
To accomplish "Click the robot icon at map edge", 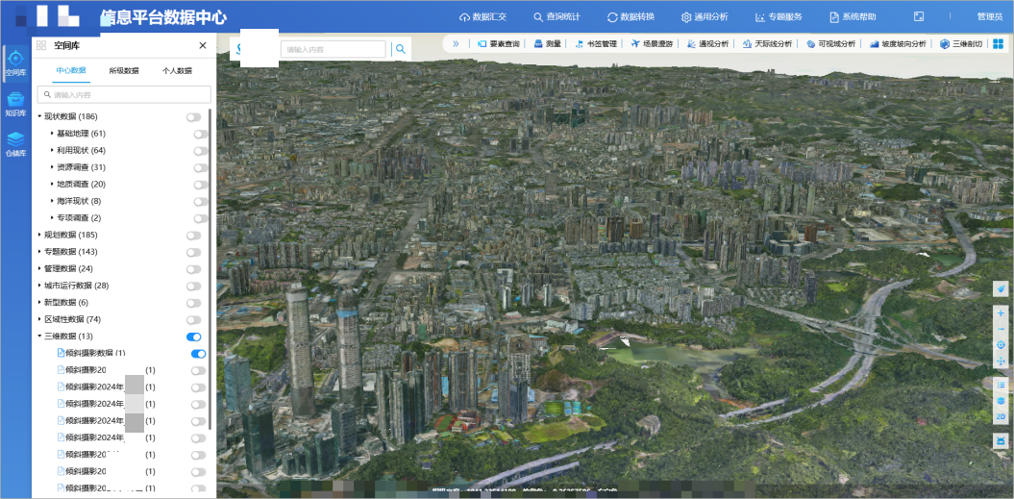I will click(1002, 440).
